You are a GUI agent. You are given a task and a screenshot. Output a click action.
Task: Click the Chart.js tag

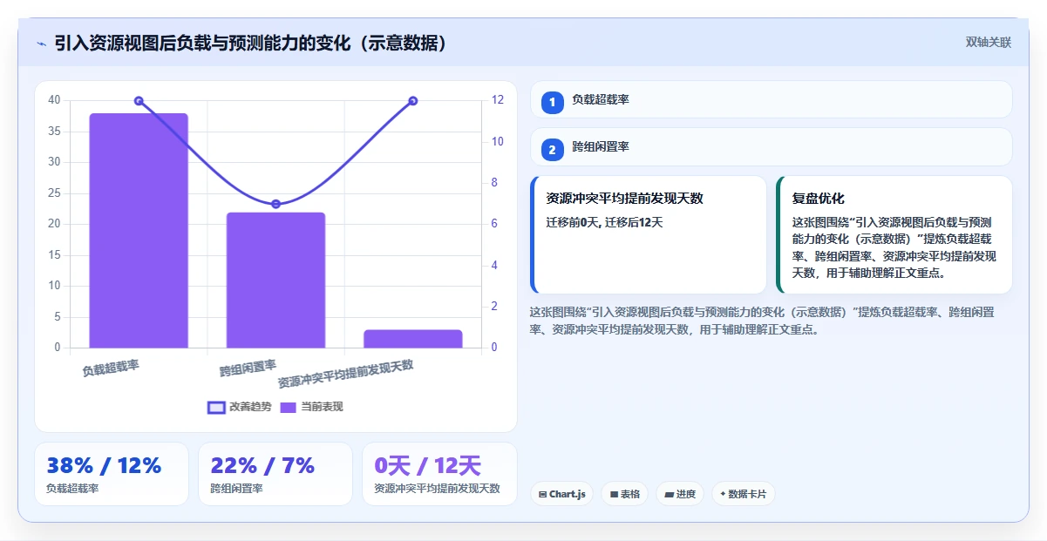(561, 494)
